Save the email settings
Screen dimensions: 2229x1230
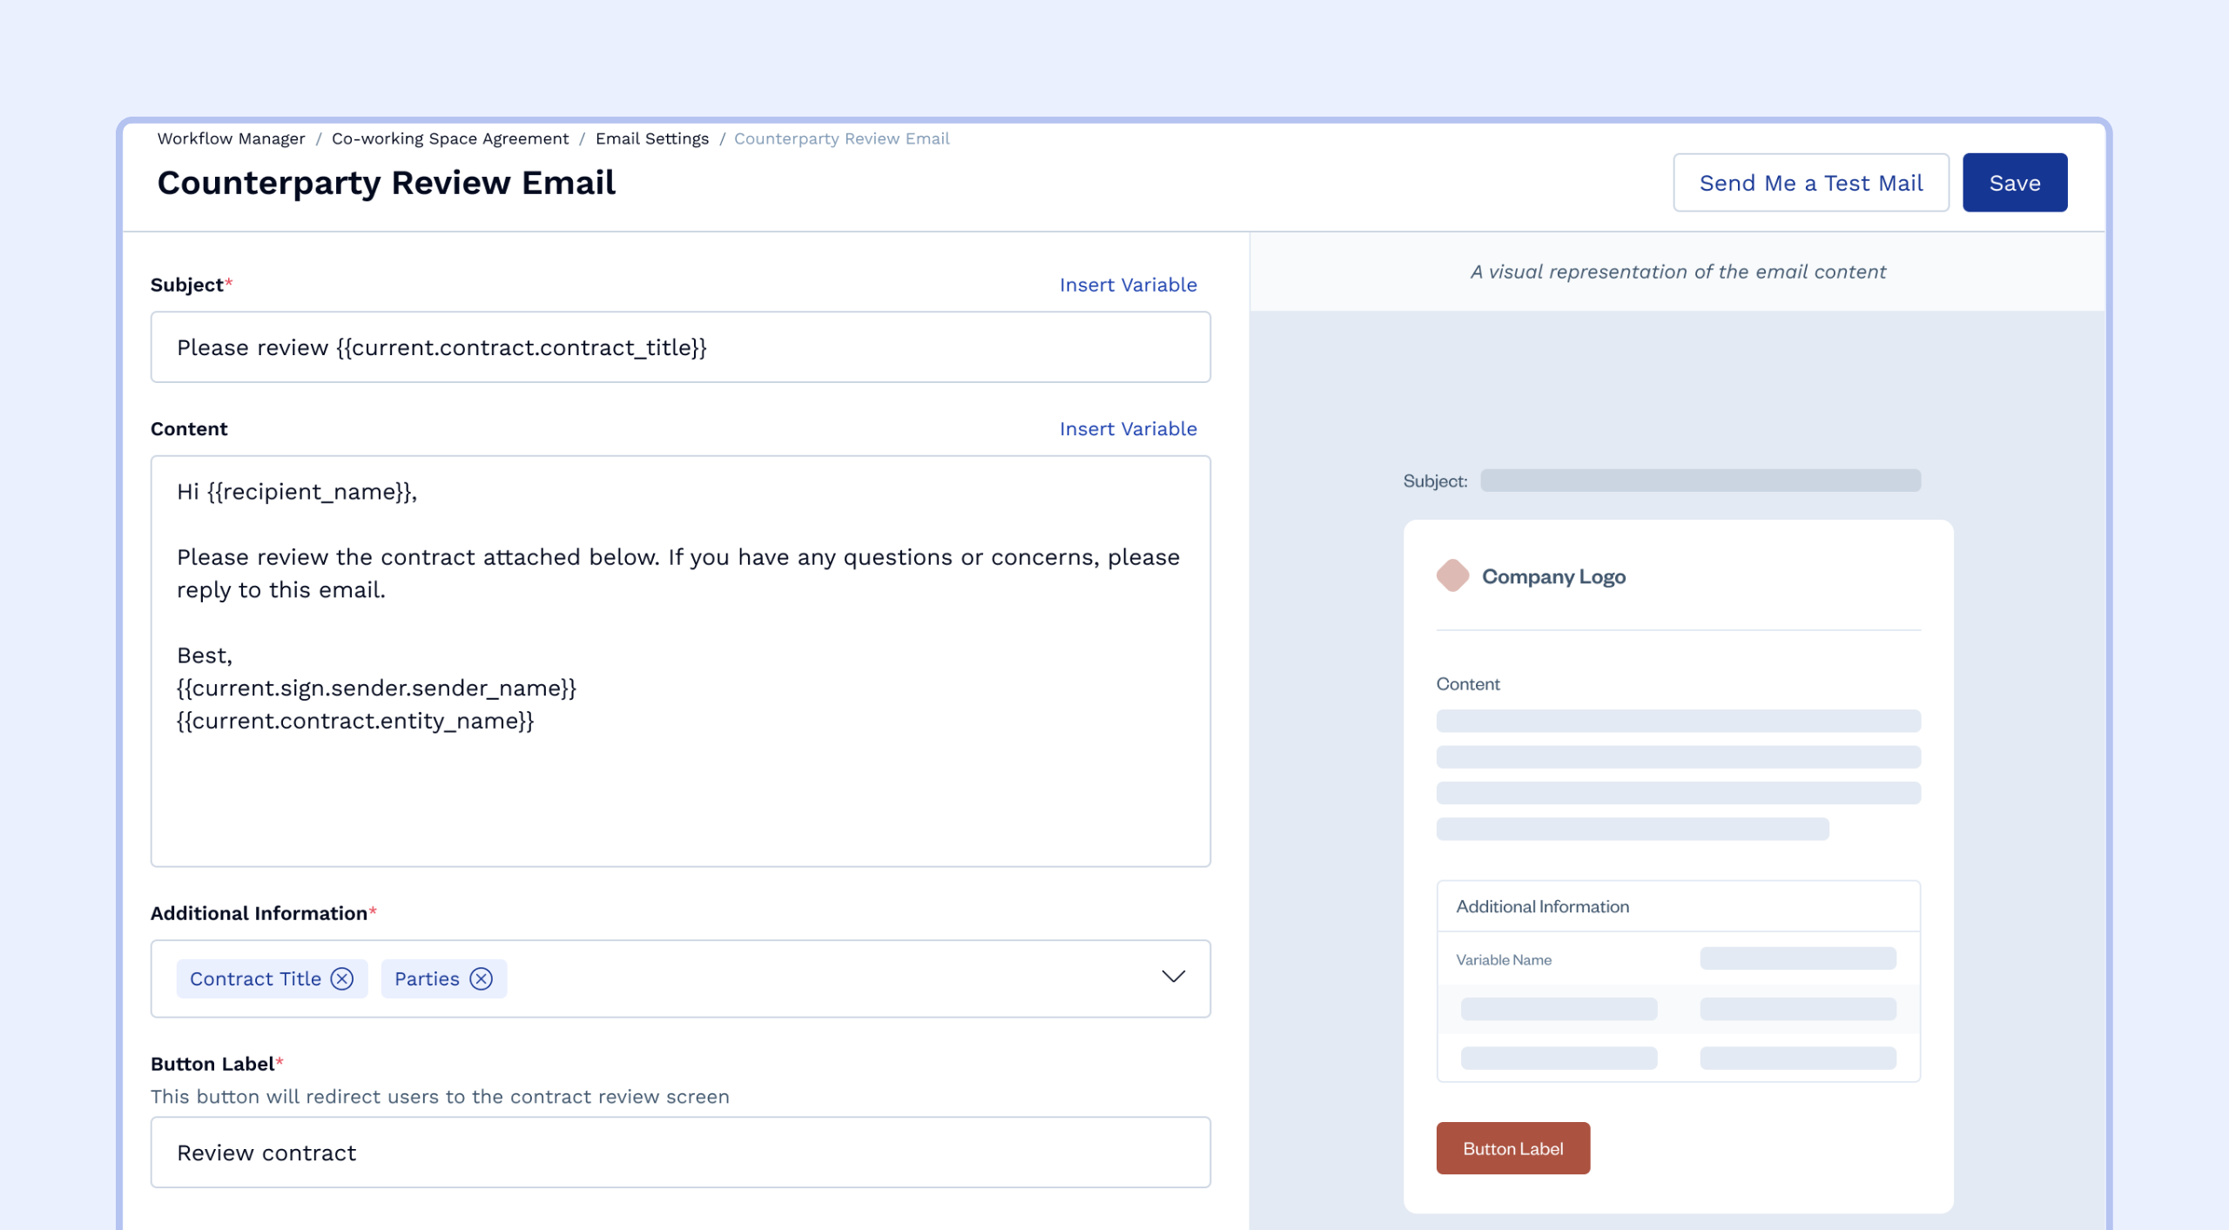click(2014, 183)
